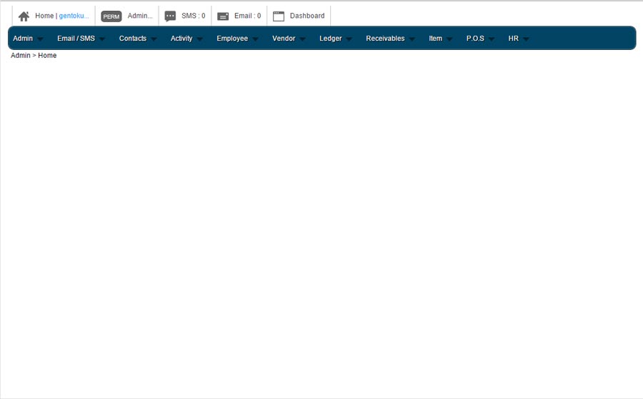Open the Contacts menu
Viewport: 643px width, 399px height.
coord(132,38)
